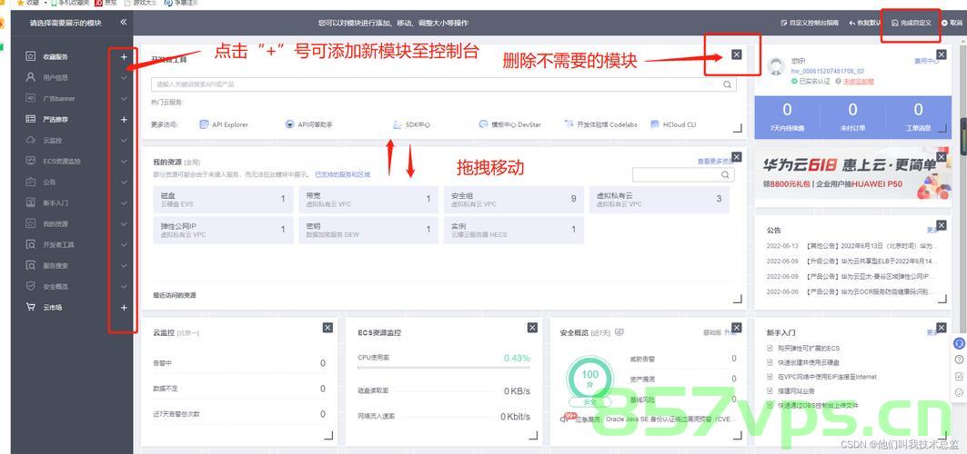Remove the ECS资源监控 module with its X

(533, 328)
